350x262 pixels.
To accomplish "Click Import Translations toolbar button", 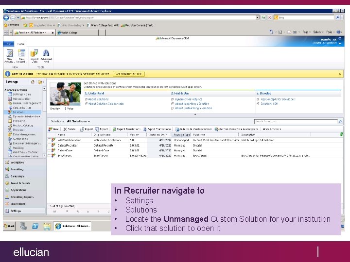I will pyautogui.click(x=126, y=129).
